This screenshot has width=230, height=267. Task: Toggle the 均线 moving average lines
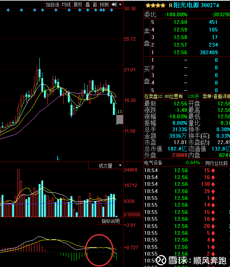pyautogui.click(x=66, y=5)
